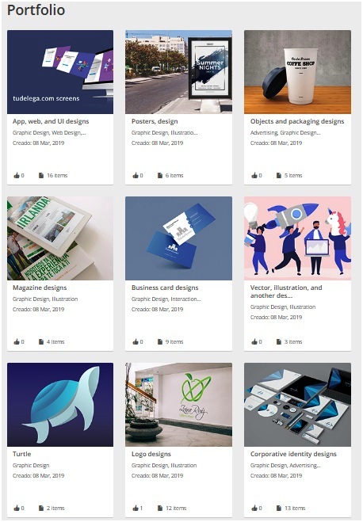Open the blue turtle illustration thumbnail
This screenshot has width=363, height=522.
[60, 405]
